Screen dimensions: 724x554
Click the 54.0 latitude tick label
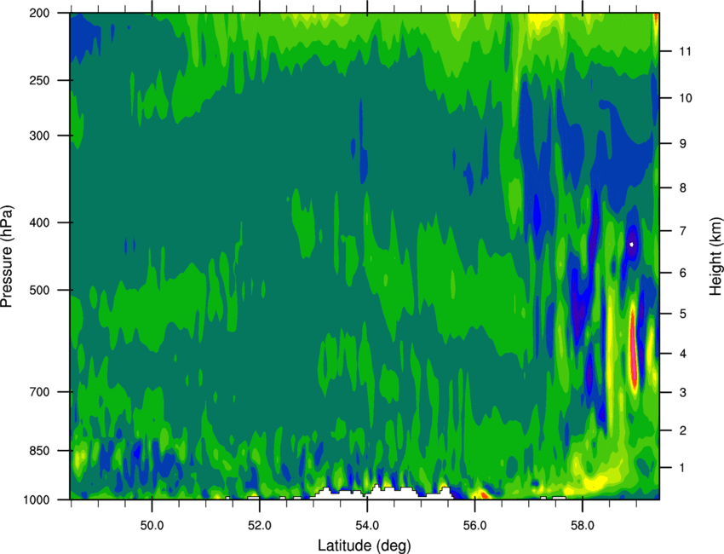(x=367, y=526)
